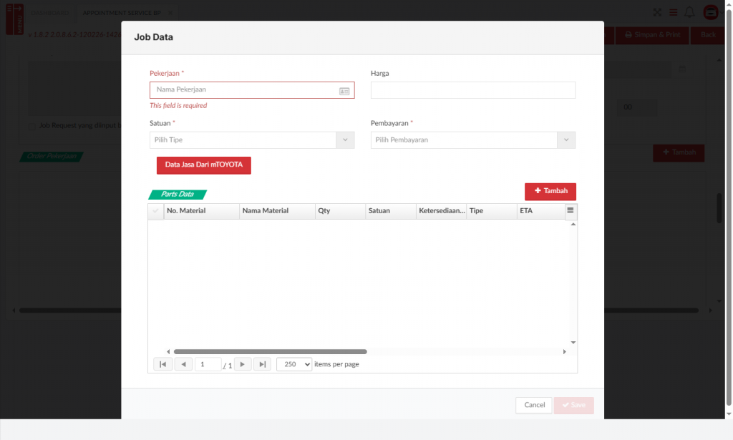Jump to the last grid page

point(263,364)
